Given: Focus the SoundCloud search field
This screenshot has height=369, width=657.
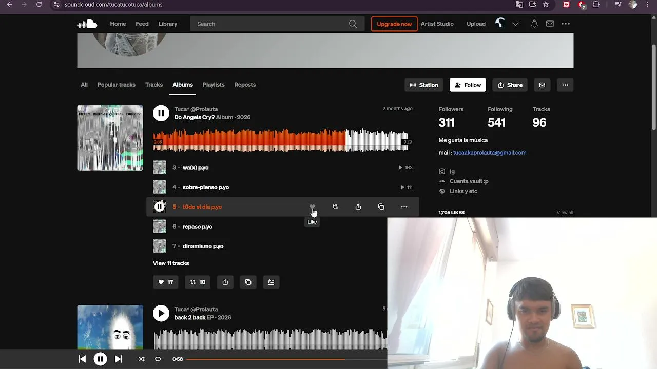Looking at the screenshot, I should click(277, 24).
